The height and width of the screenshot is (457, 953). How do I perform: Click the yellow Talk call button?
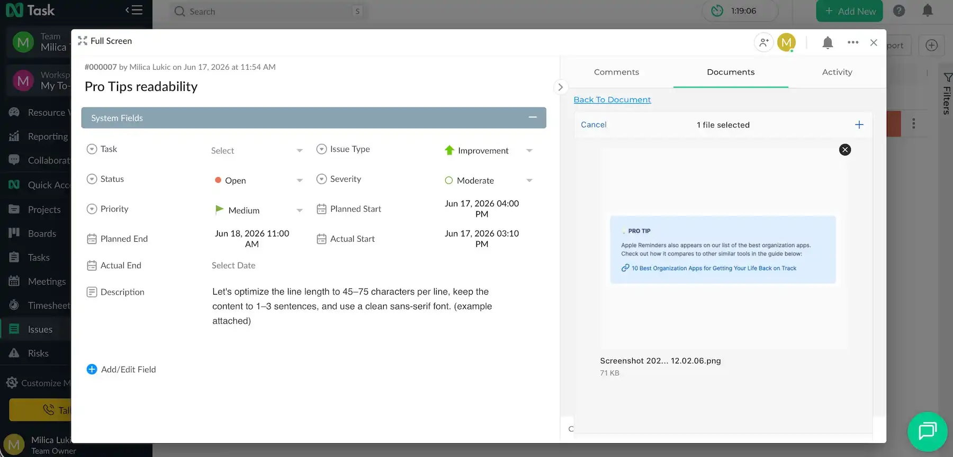point(40,410)
